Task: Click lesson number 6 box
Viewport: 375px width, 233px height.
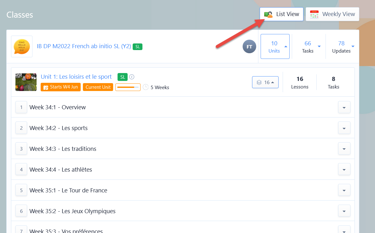Action: (x=21, y=211)
